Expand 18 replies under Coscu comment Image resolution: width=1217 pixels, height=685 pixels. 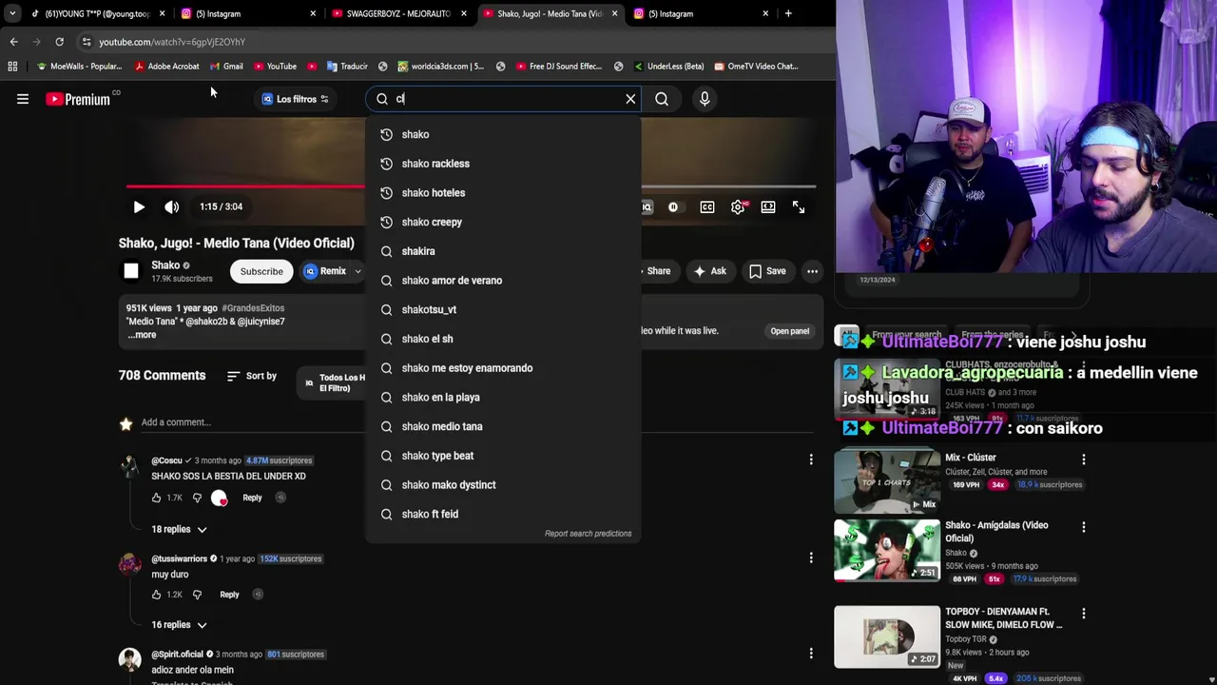tap(179, 529)
